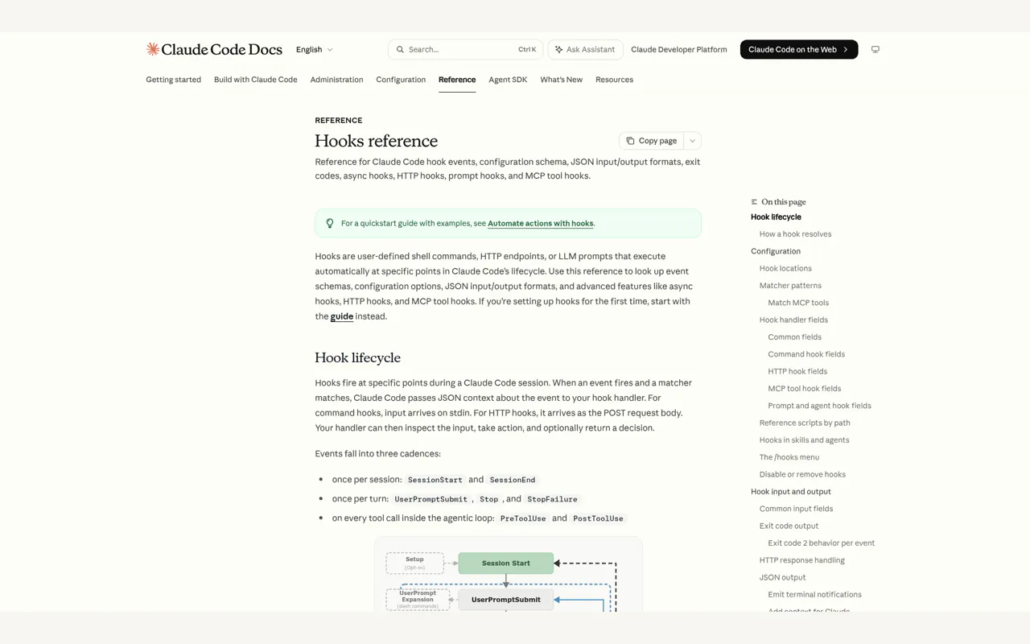The height and width of the screenshot is (644, 1030).
Task: Jump to The /hooks menu section
Action: coord(789,457)
